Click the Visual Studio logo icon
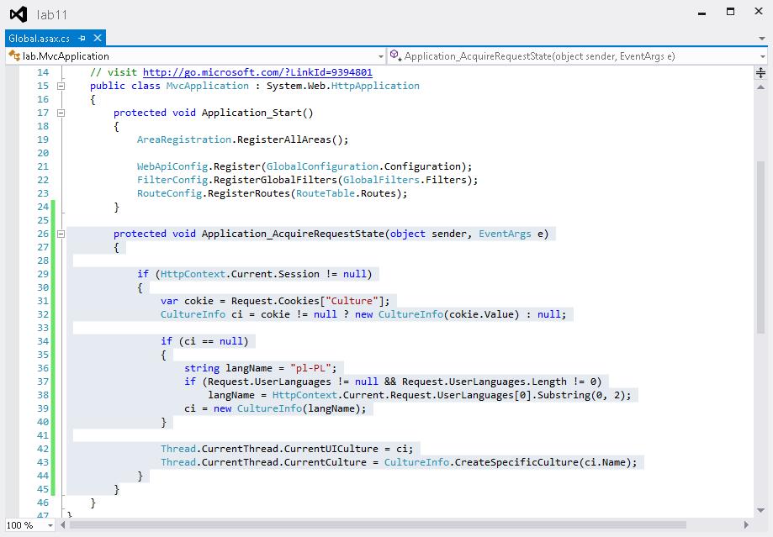Viewport: 773px width, 537px height. point(19,14)
